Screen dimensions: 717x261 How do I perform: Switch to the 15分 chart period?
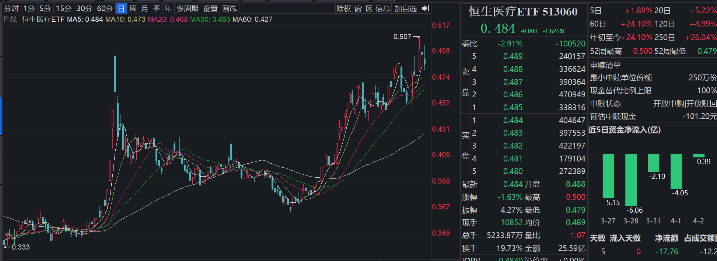[x=63, y=8]
